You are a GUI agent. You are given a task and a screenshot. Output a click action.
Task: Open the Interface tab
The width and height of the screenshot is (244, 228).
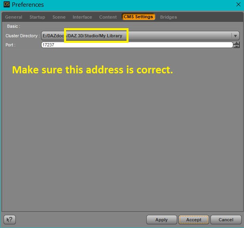82,17
